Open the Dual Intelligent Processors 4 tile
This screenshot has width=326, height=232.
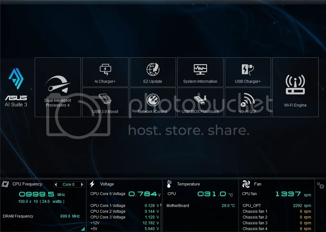click(57, 87)
